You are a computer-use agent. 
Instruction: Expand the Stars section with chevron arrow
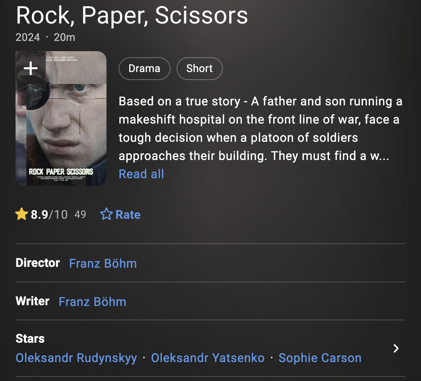click(x=396, y=348)
